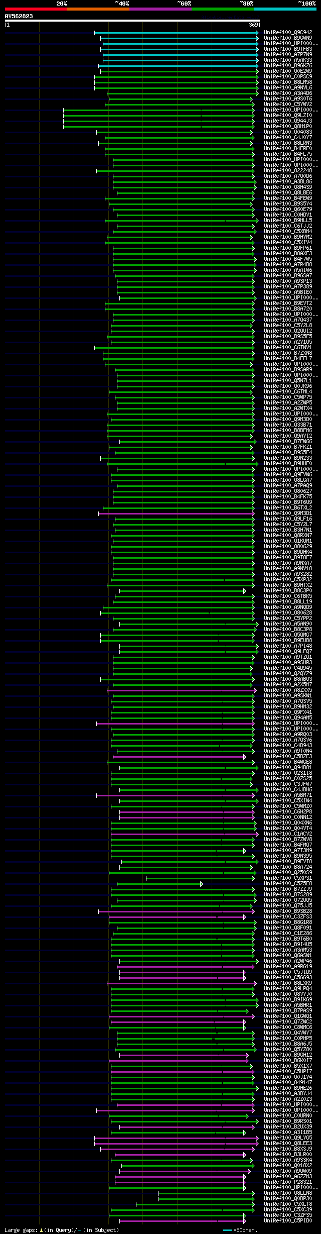The width and height of the screenshot is (321, 1234).
Task: Open hit UniRef100_A7PI48
Action: pyautogui.click(x=288, y=646)
